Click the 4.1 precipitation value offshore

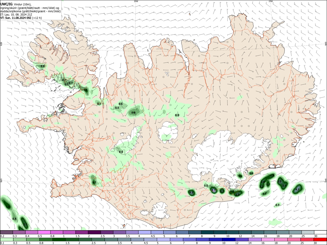pos(297,190)
